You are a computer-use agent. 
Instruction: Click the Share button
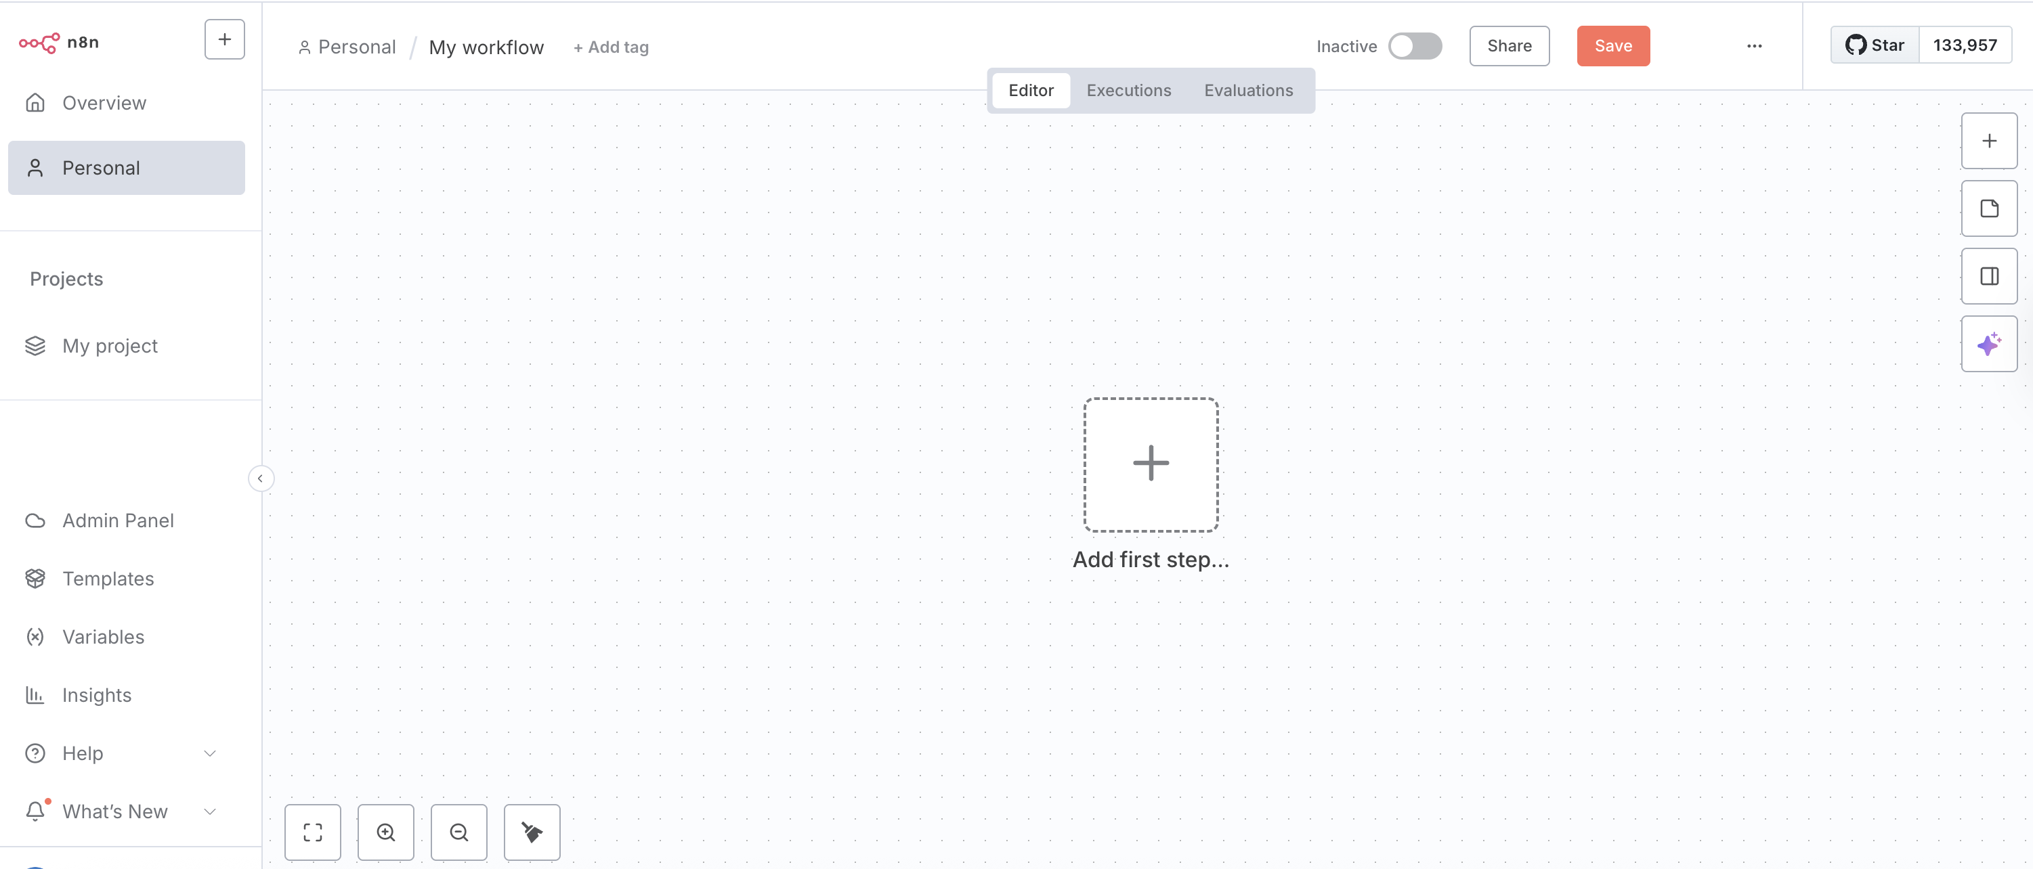pyautogui.click(x=1509, y=46)
